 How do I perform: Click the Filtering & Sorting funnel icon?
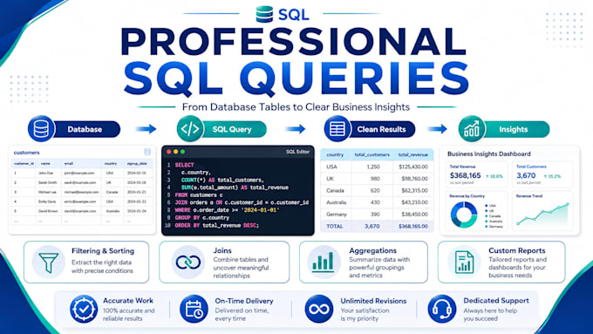[x=49, y=262]
